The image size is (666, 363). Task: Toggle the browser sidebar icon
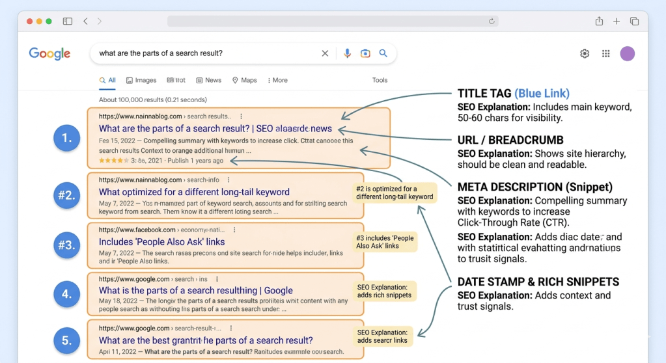click(68, 21)
